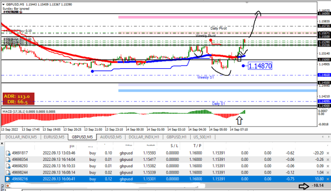The height and width of the screenshot is (191, 331).
Task: Click open time 2022.09.13 16:10:33
Action: [59, 166]
